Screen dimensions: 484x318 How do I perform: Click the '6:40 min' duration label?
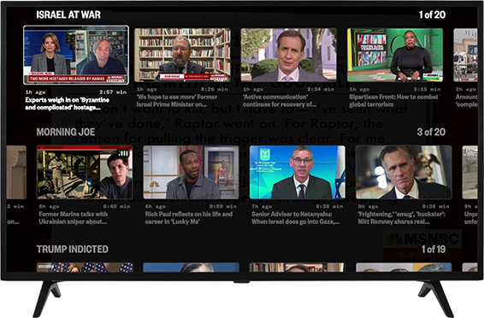point(116,206)
